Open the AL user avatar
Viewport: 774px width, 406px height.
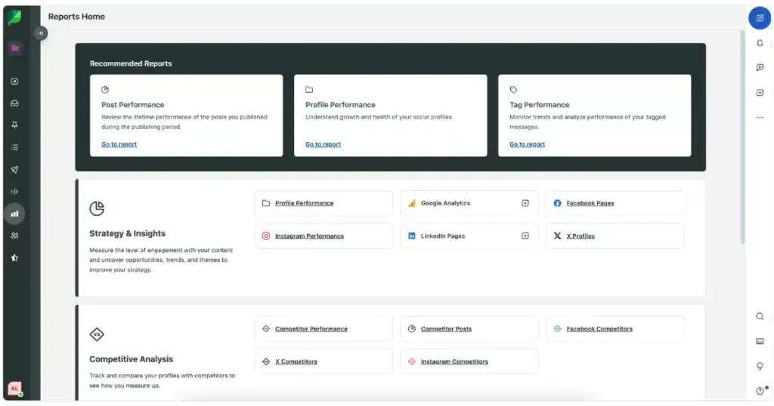click(x=14, y=389)
